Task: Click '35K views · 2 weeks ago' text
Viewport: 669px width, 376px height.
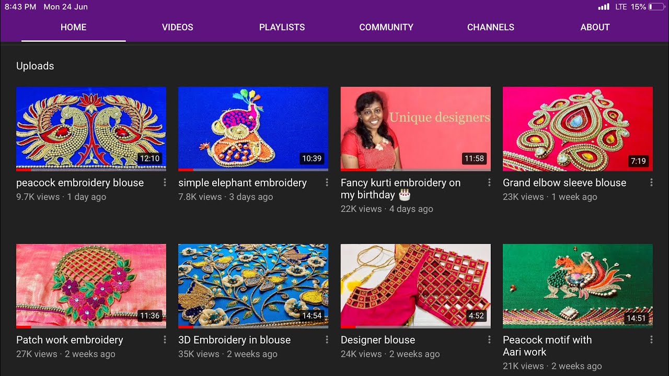Action: tap(228, 354)
